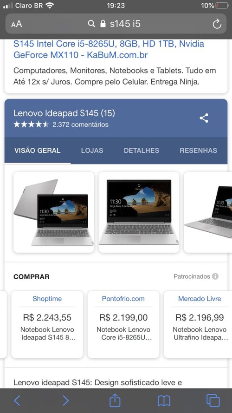Viewport: 232px width, 413px height.
Task: Tap the s145 i5 address bar field
Action: (116, 24)
